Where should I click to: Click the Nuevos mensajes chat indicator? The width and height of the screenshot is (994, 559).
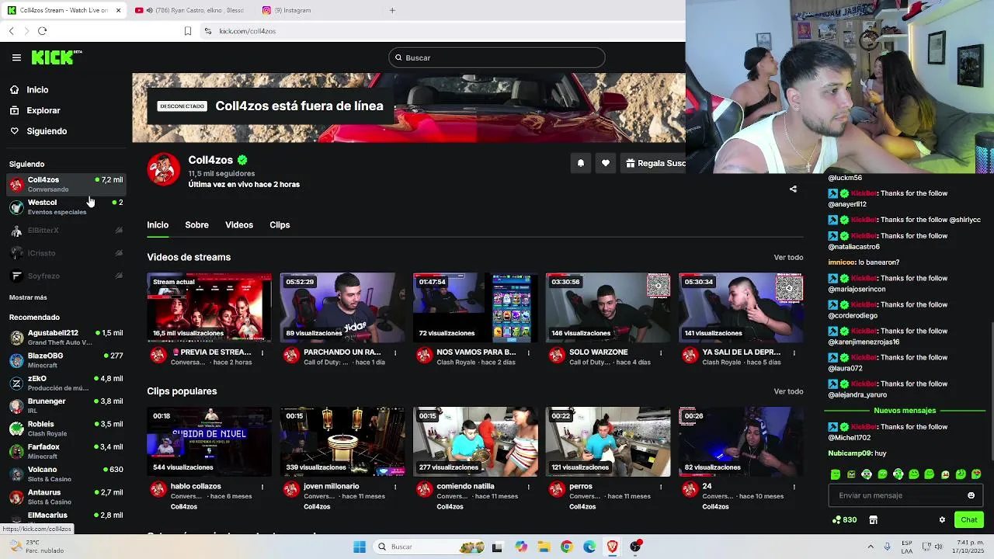tap(905, 411)
